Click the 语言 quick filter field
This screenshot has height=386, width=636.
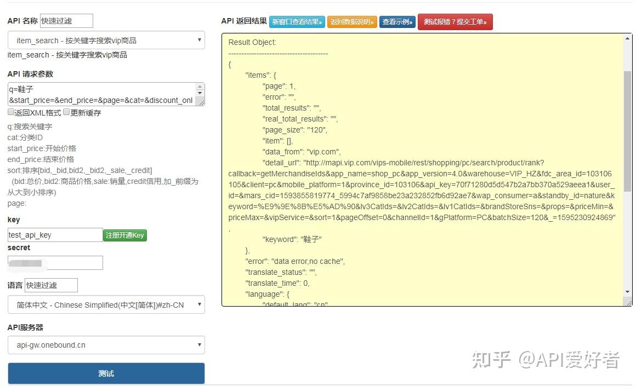click(x=51, y=285)
